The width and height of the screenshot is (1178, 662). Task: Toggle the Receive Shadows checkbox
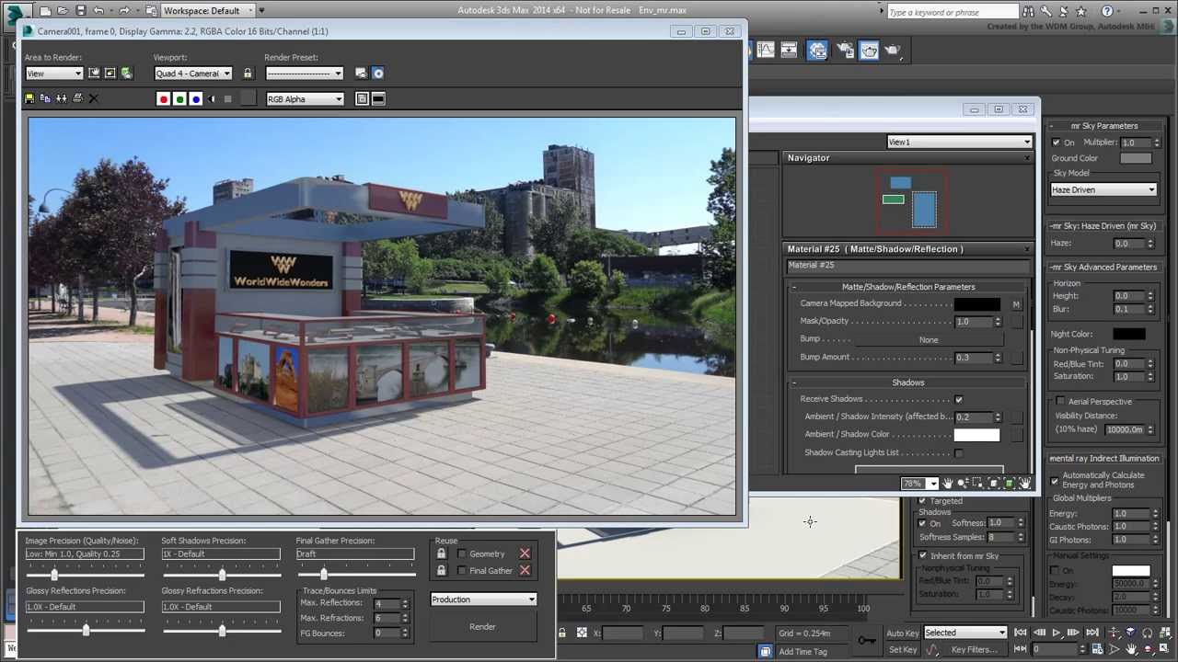[x=959, y=399]
